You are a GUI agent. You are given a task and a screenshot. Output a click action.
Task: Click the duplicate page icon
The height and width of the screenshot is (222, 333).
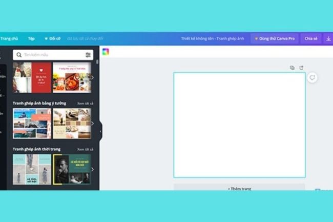pos(292,68)
